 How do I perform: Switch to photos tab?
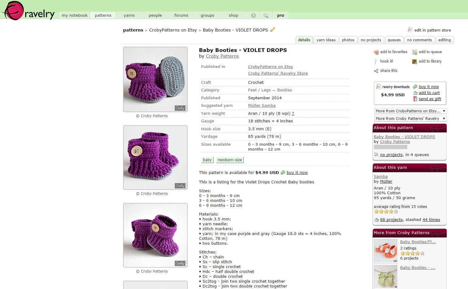click(x=348, y=40)
